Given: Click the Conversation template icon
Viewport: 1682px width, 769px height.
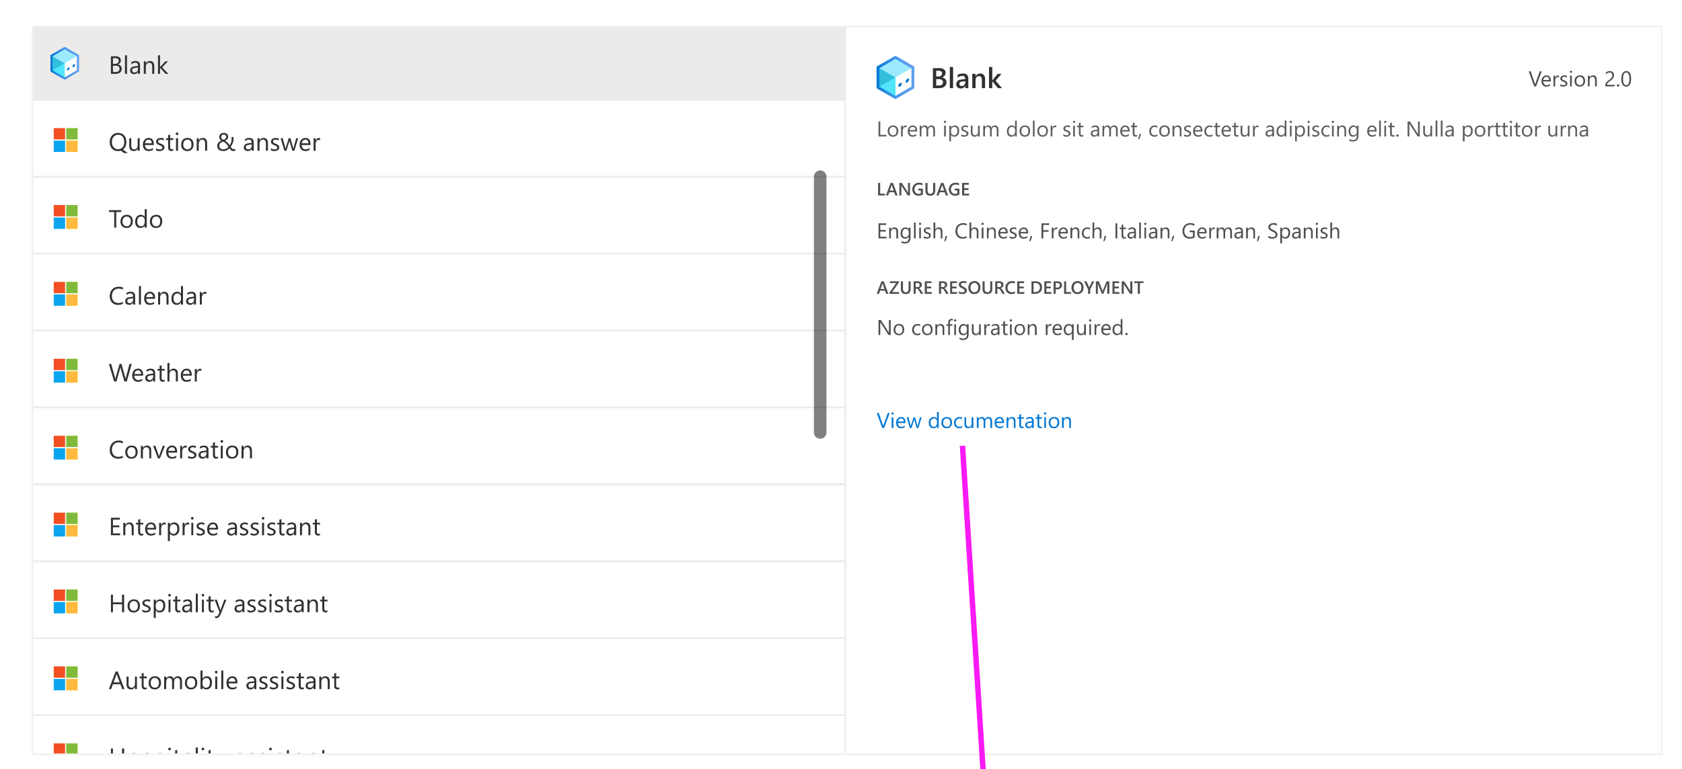Looking at the screenshot, I should pyautogui.click(x=65, y=448).
